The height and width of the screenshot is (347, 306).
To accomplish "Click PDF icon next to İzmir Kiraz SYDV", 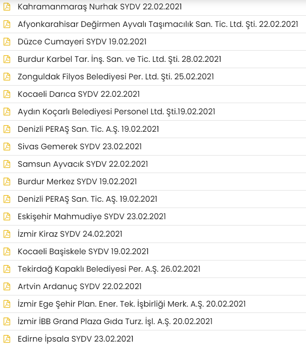I will point(7,234).
